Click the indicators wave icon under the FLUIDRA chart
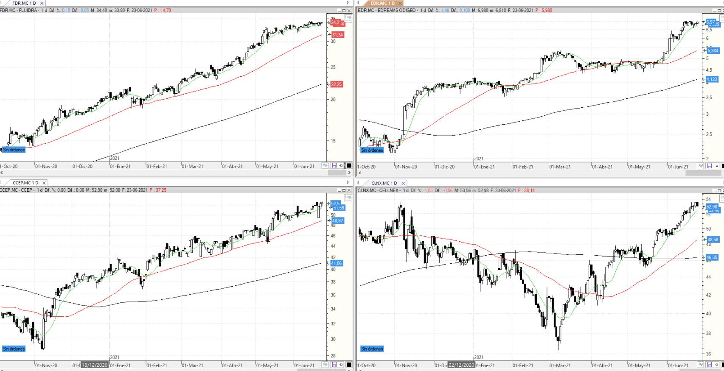This screenshot has height=371, width=724. [326, 166]
